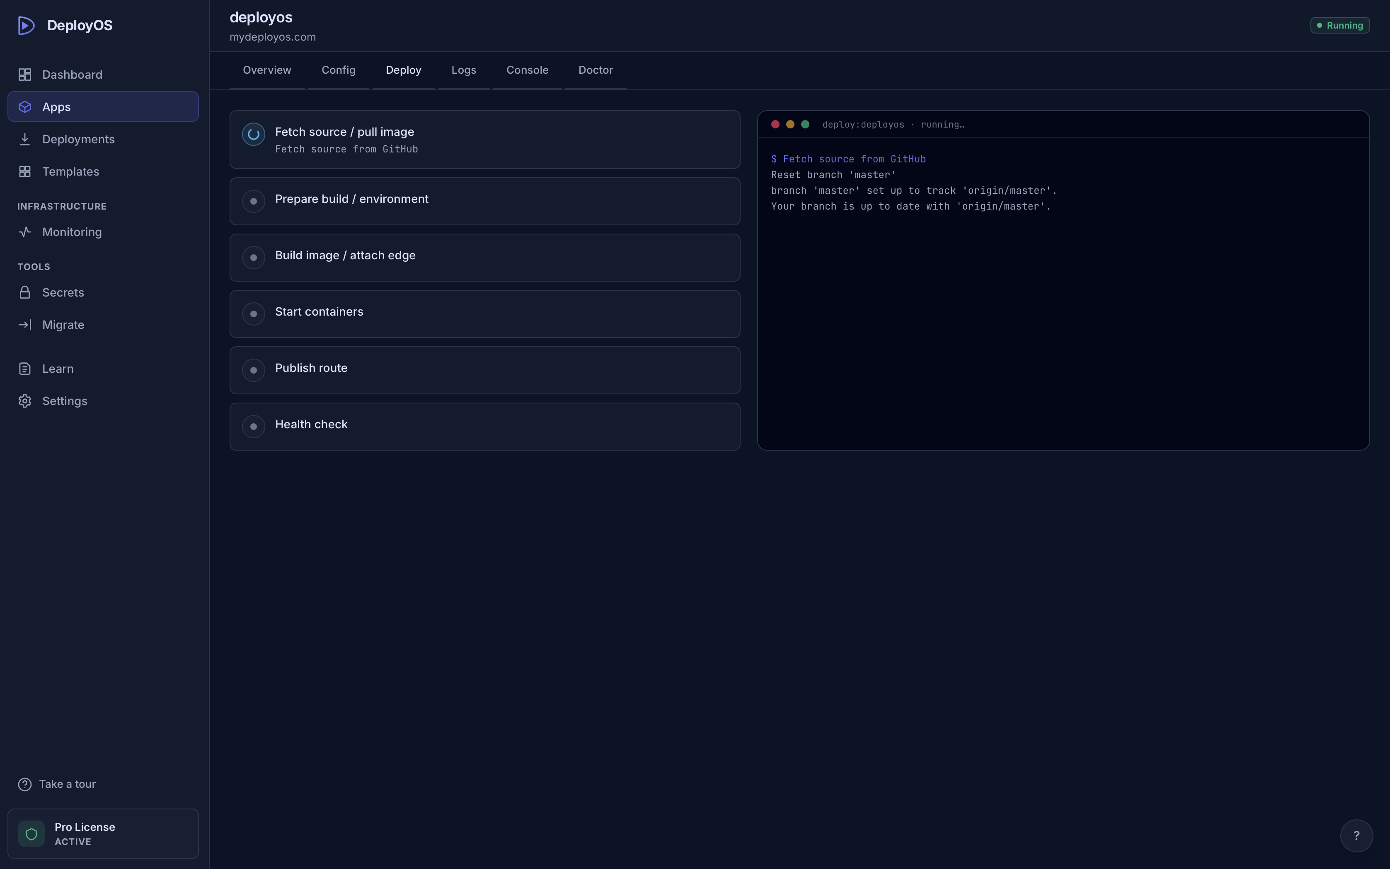Click the Take a tour question-mark icon

pyautogui.click(x=25, y=784)
